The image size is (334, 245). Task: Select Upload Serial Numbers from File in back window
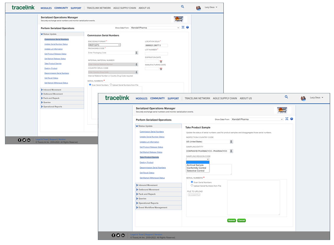[111, 85]
